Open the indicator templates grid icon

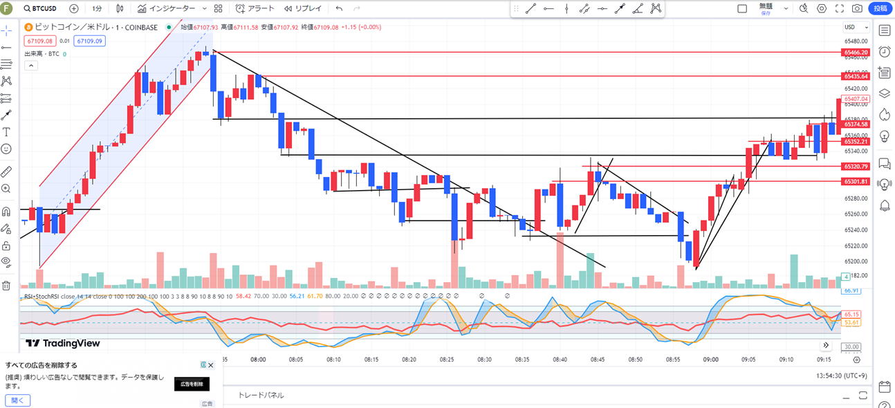pos(219,9)
